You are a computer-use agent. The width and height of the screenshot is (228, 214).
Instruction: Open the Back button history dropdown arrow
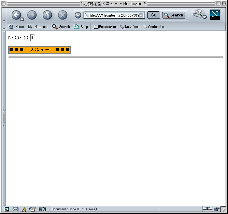[x=22, y=19]
